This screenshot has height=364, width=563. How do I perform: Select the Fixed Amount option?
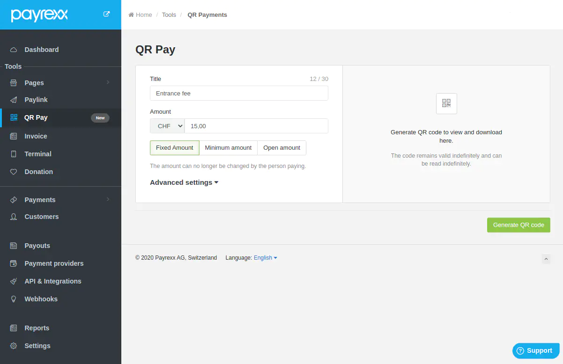point(174,148)
